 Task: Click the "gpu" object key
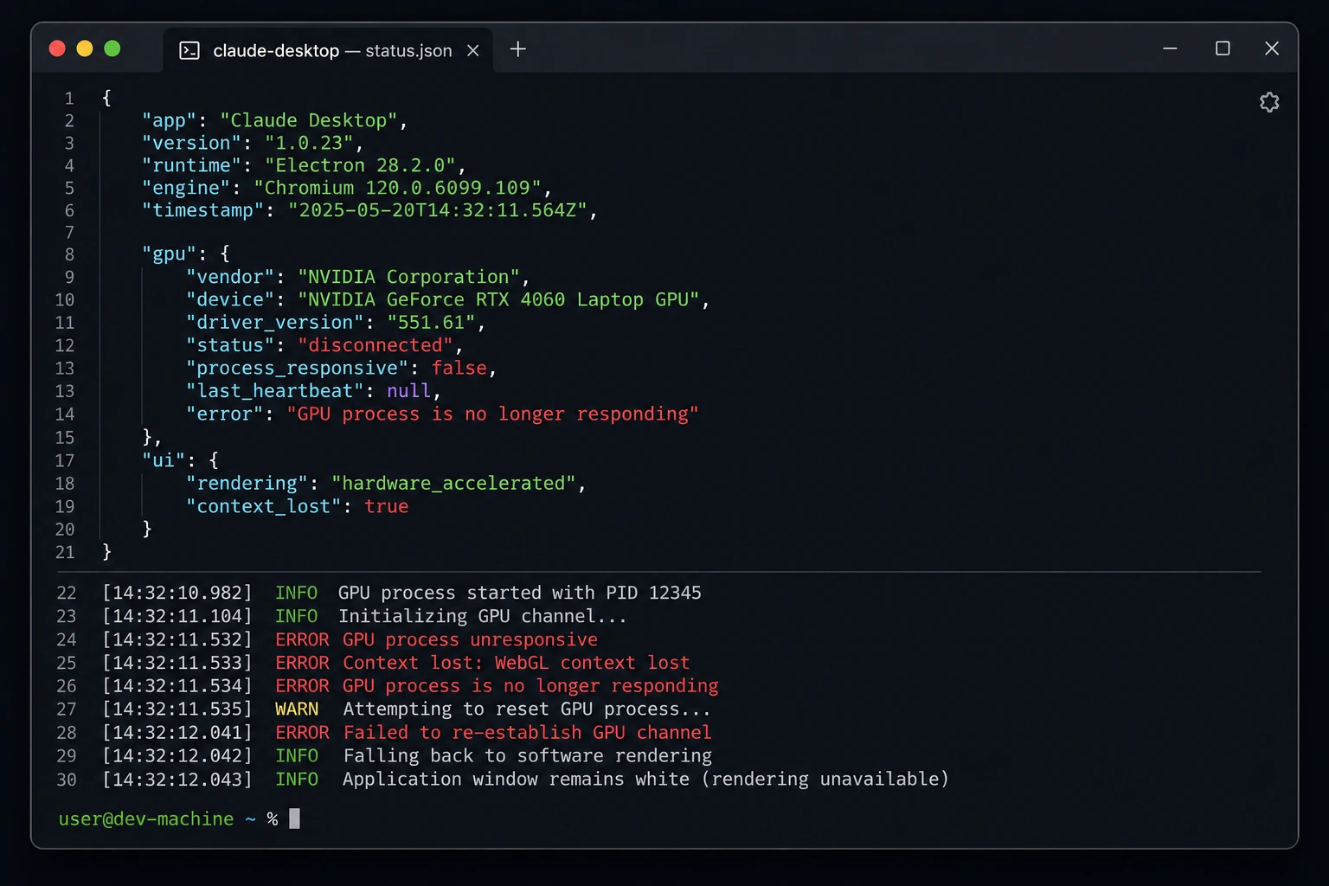click(x=170, y=254)
